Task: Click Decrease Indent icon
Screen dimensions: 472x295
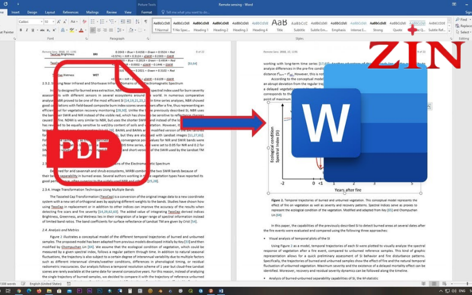Action: pyautogui.click(x=123, y=22)
